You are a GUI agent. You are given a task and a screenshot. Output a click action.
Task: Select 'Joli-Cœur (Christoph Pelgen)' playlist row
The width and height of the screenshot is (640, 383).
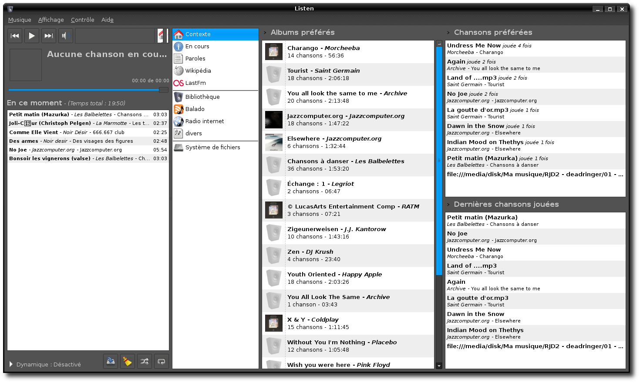88,124
